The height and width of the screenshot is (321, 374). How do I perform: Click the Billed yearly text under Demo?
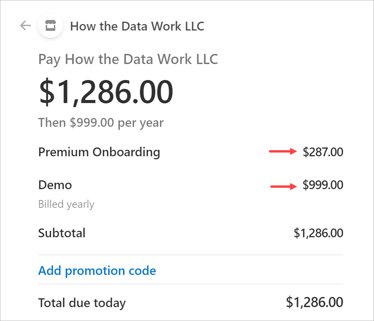[x=66, y=204]
